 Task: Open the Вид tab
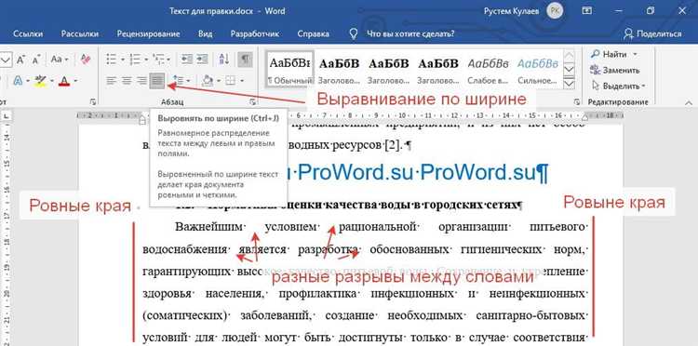pos(206,33)
